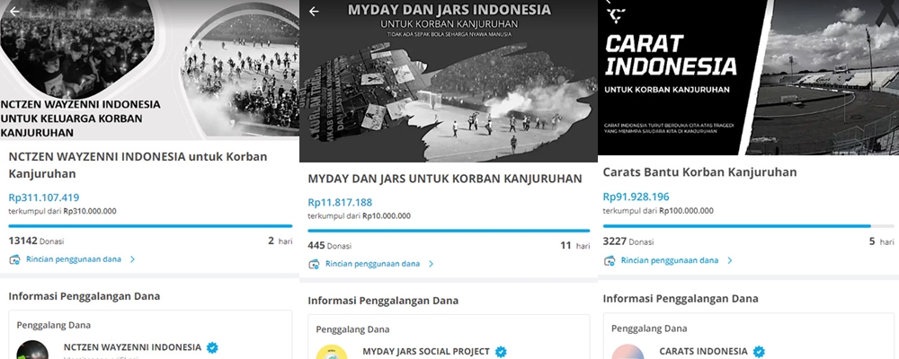Open NCTZEN WAYZENNI Kanjuruhan banner image
The image size is (899, 359).
pos(149,70)
